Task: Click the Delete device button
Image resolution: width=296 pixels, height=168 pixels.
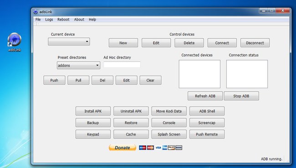Action: 189,43
